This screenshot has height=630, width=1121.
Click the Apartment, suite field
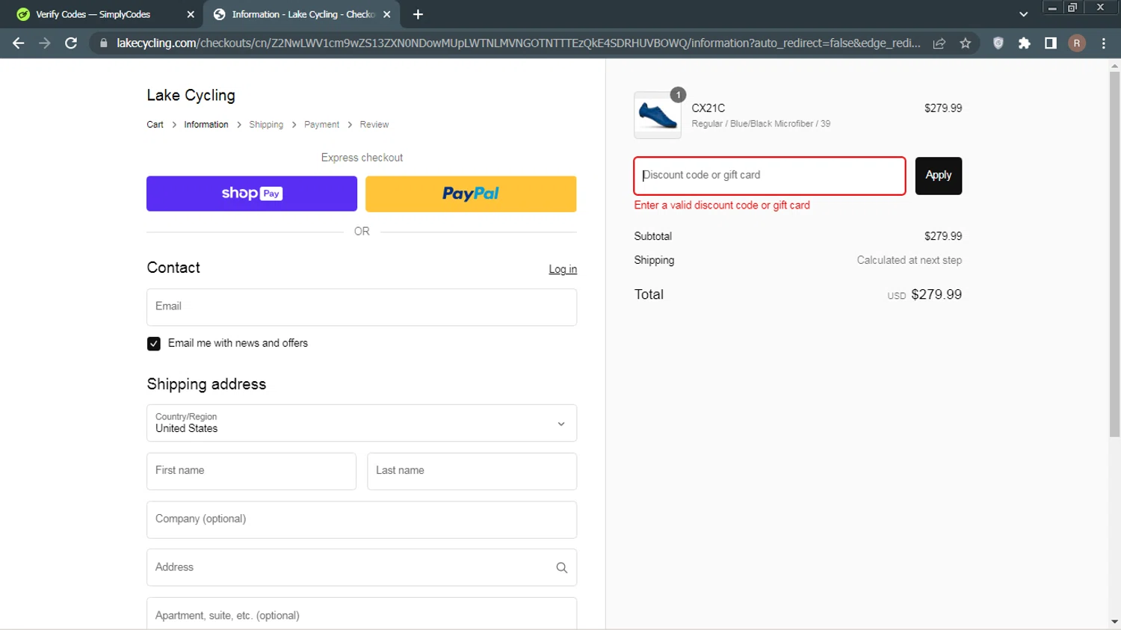pyautogui.click(x=362, y=614)
